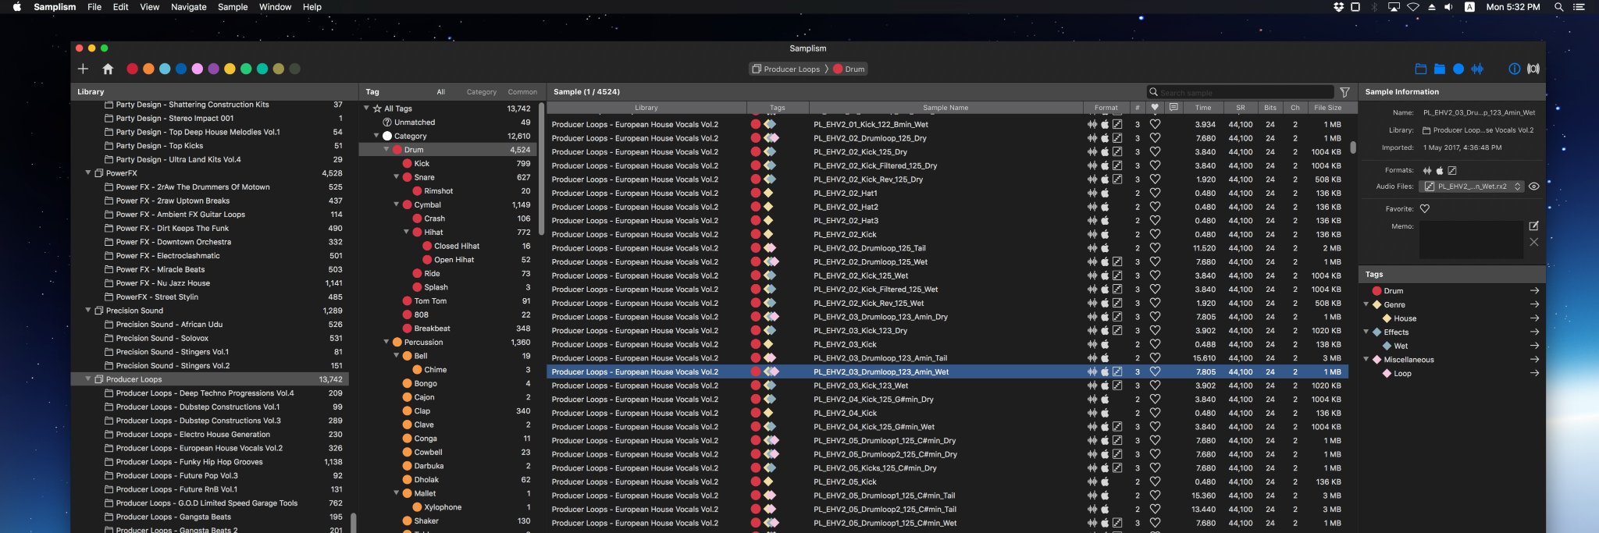
Task: Reveal audio file with eye icon
Action: (x=1533, y=187)
